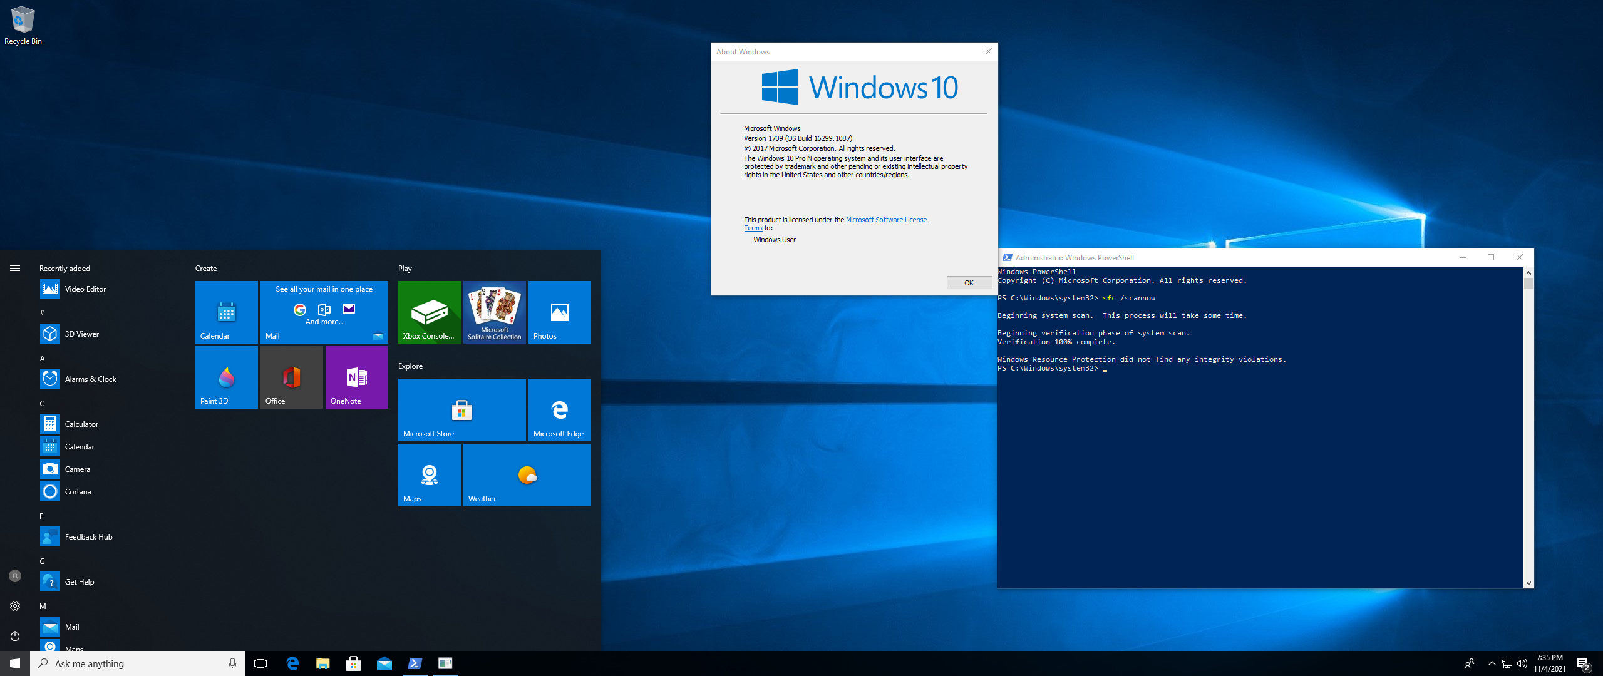
Task: Open the Office tile
Action: [292, 377]
